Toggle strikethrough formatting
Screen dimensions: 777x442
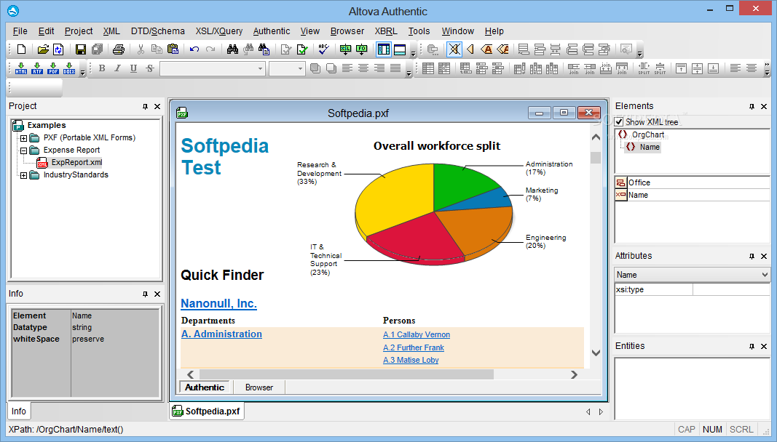point(150,68)
